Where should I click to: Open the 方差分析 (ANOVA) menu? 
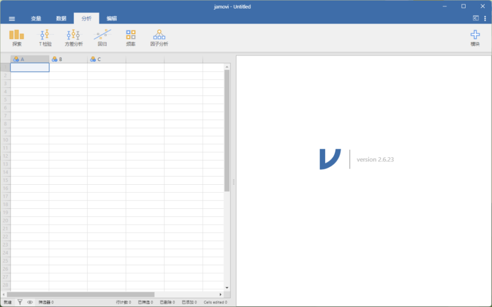[x=74, y=37]
